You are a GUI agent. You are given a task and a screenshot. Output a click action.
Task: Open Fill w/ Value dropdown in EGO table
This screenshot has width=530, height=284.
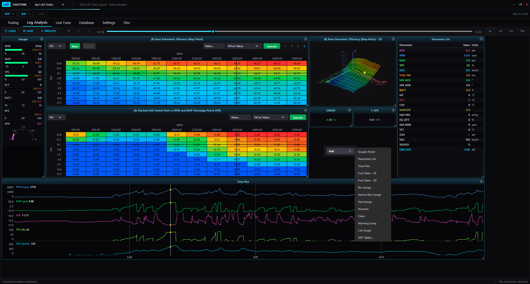point(270,117)
